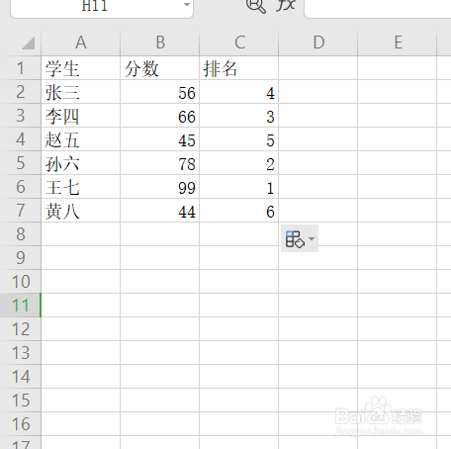The height and width of the screenshot is (449, 451).
Task: Select column B header
Action: pyautogui.click(x=160, y=43)
